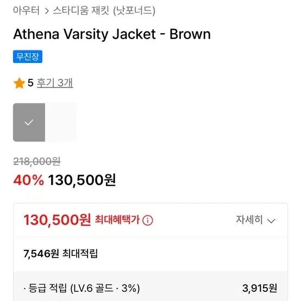
Task: Open 스타디움 재킷 (낫포너드) breadcrumb link
Action: click(104, 10)
